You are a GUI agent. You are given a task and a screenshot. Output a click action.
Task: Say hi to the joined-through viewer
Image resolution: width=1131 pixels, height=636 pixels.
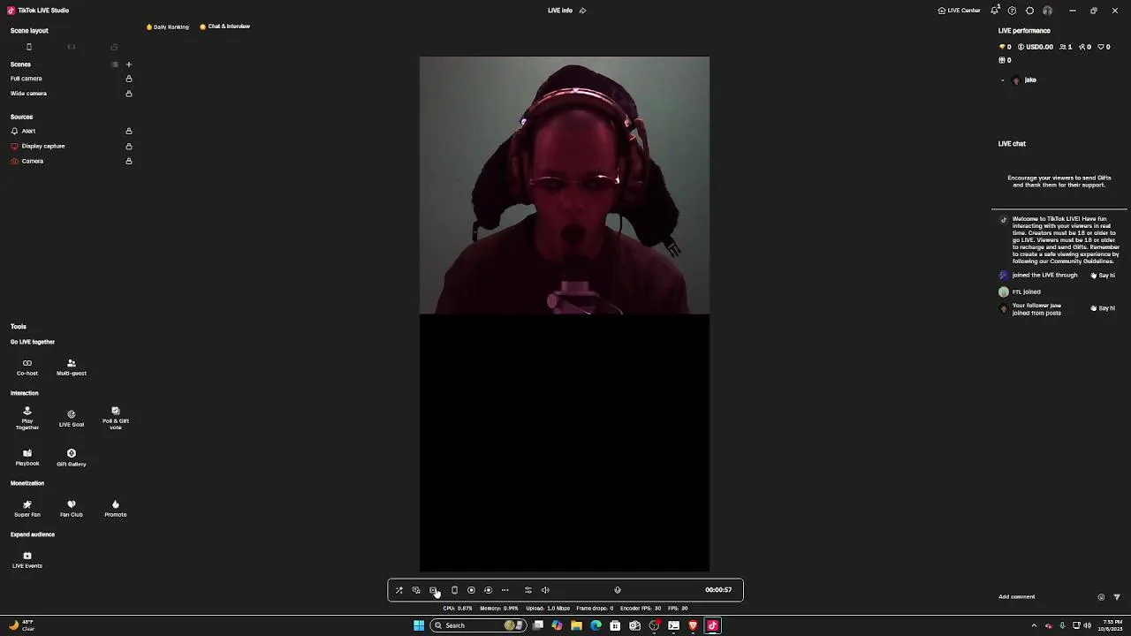[1103, 276]
